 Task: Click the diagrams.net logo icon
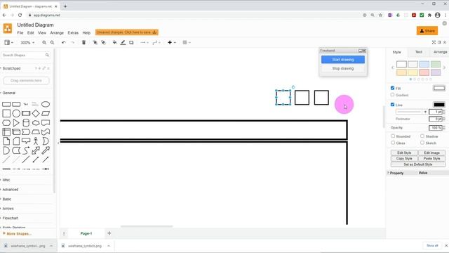click(x=8, y=28)
